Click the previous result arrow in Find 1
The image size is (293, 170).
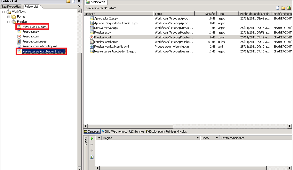point(92,151)
